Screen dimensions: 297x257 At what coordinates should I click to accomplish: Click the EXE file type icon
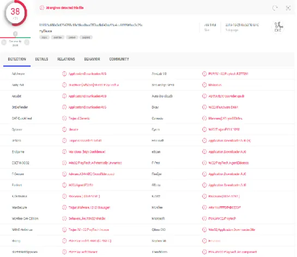coord(278,27)
